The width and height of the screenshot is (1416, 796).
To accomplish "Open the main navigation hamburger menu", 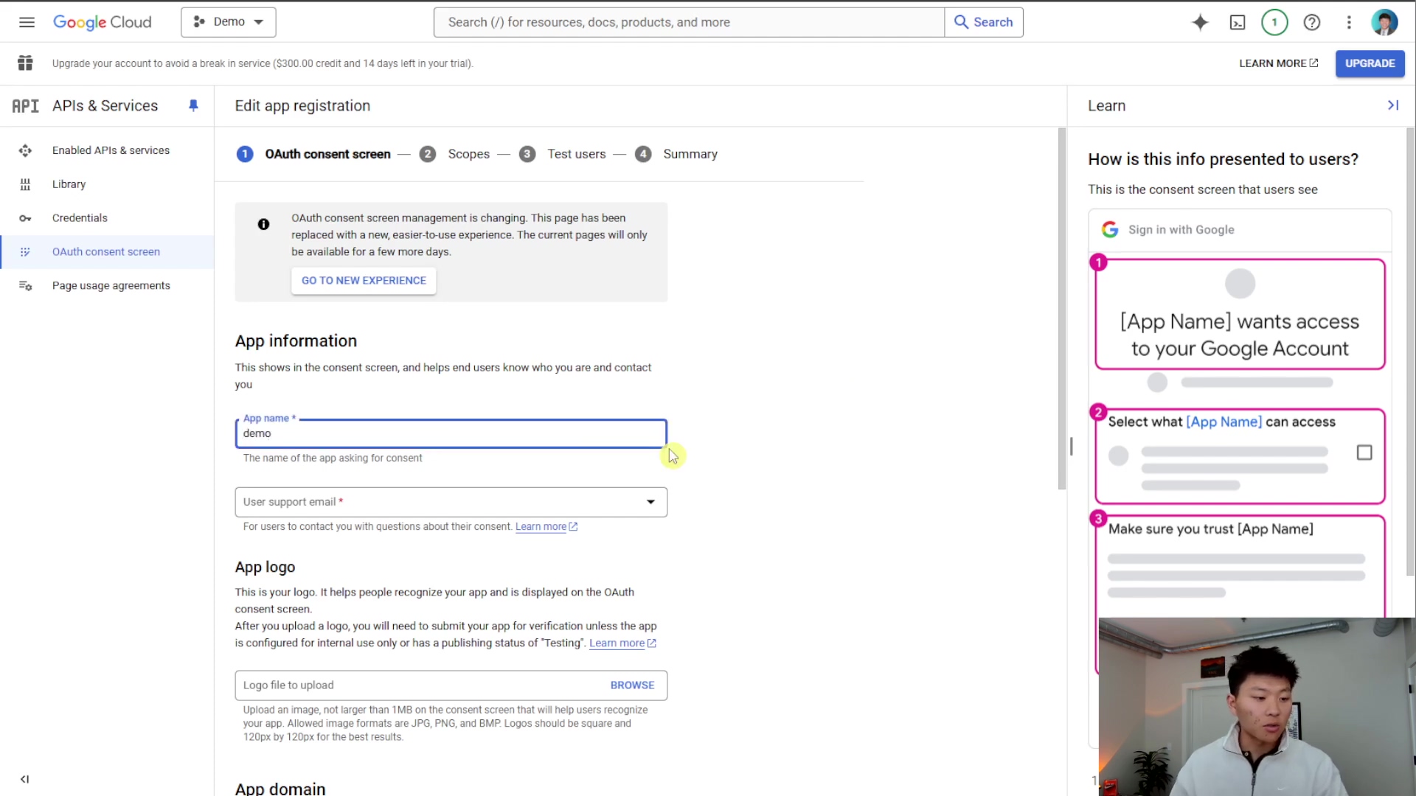I will pyautogui.click(x=27, y=22).
